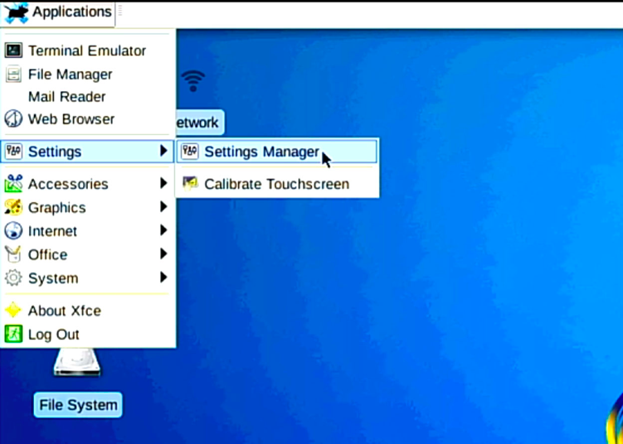Expand the Graphics submenu arrow
Image resolution: width=623 pixels, height=444 pixels.
tap(164, 208)
